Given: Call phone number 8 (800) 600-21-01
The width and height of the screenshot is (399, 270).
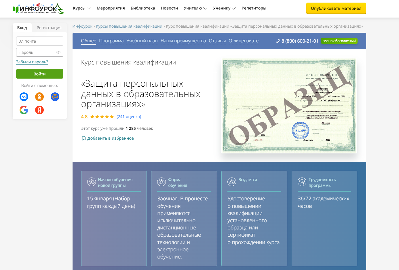Looking at the screenshot, I should (x=300, y=41).
